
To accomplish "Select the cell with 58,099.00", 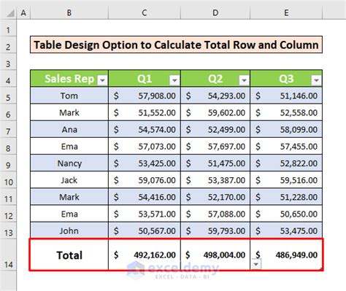I will [x=286, y=129].
